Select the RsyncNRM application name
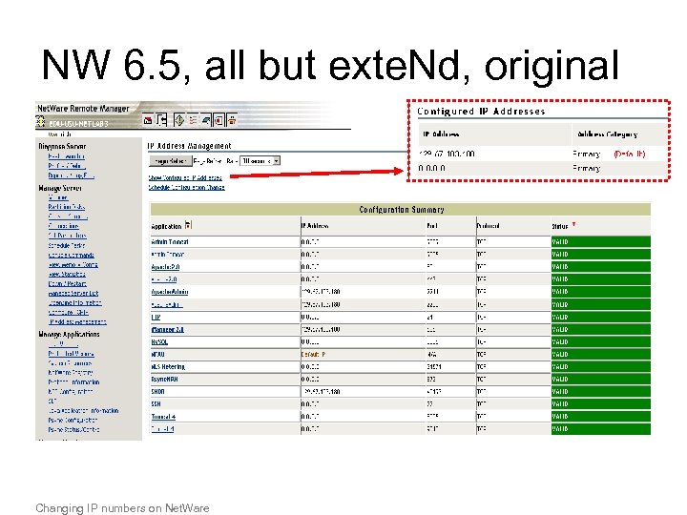 [164, 379]
